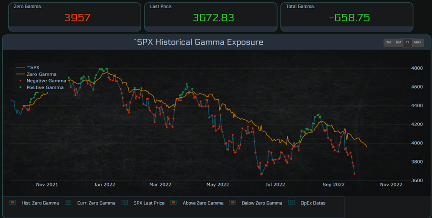Toggle the Curr. Zero Gamma checkbox
The image size is (432, 218).
68,203
